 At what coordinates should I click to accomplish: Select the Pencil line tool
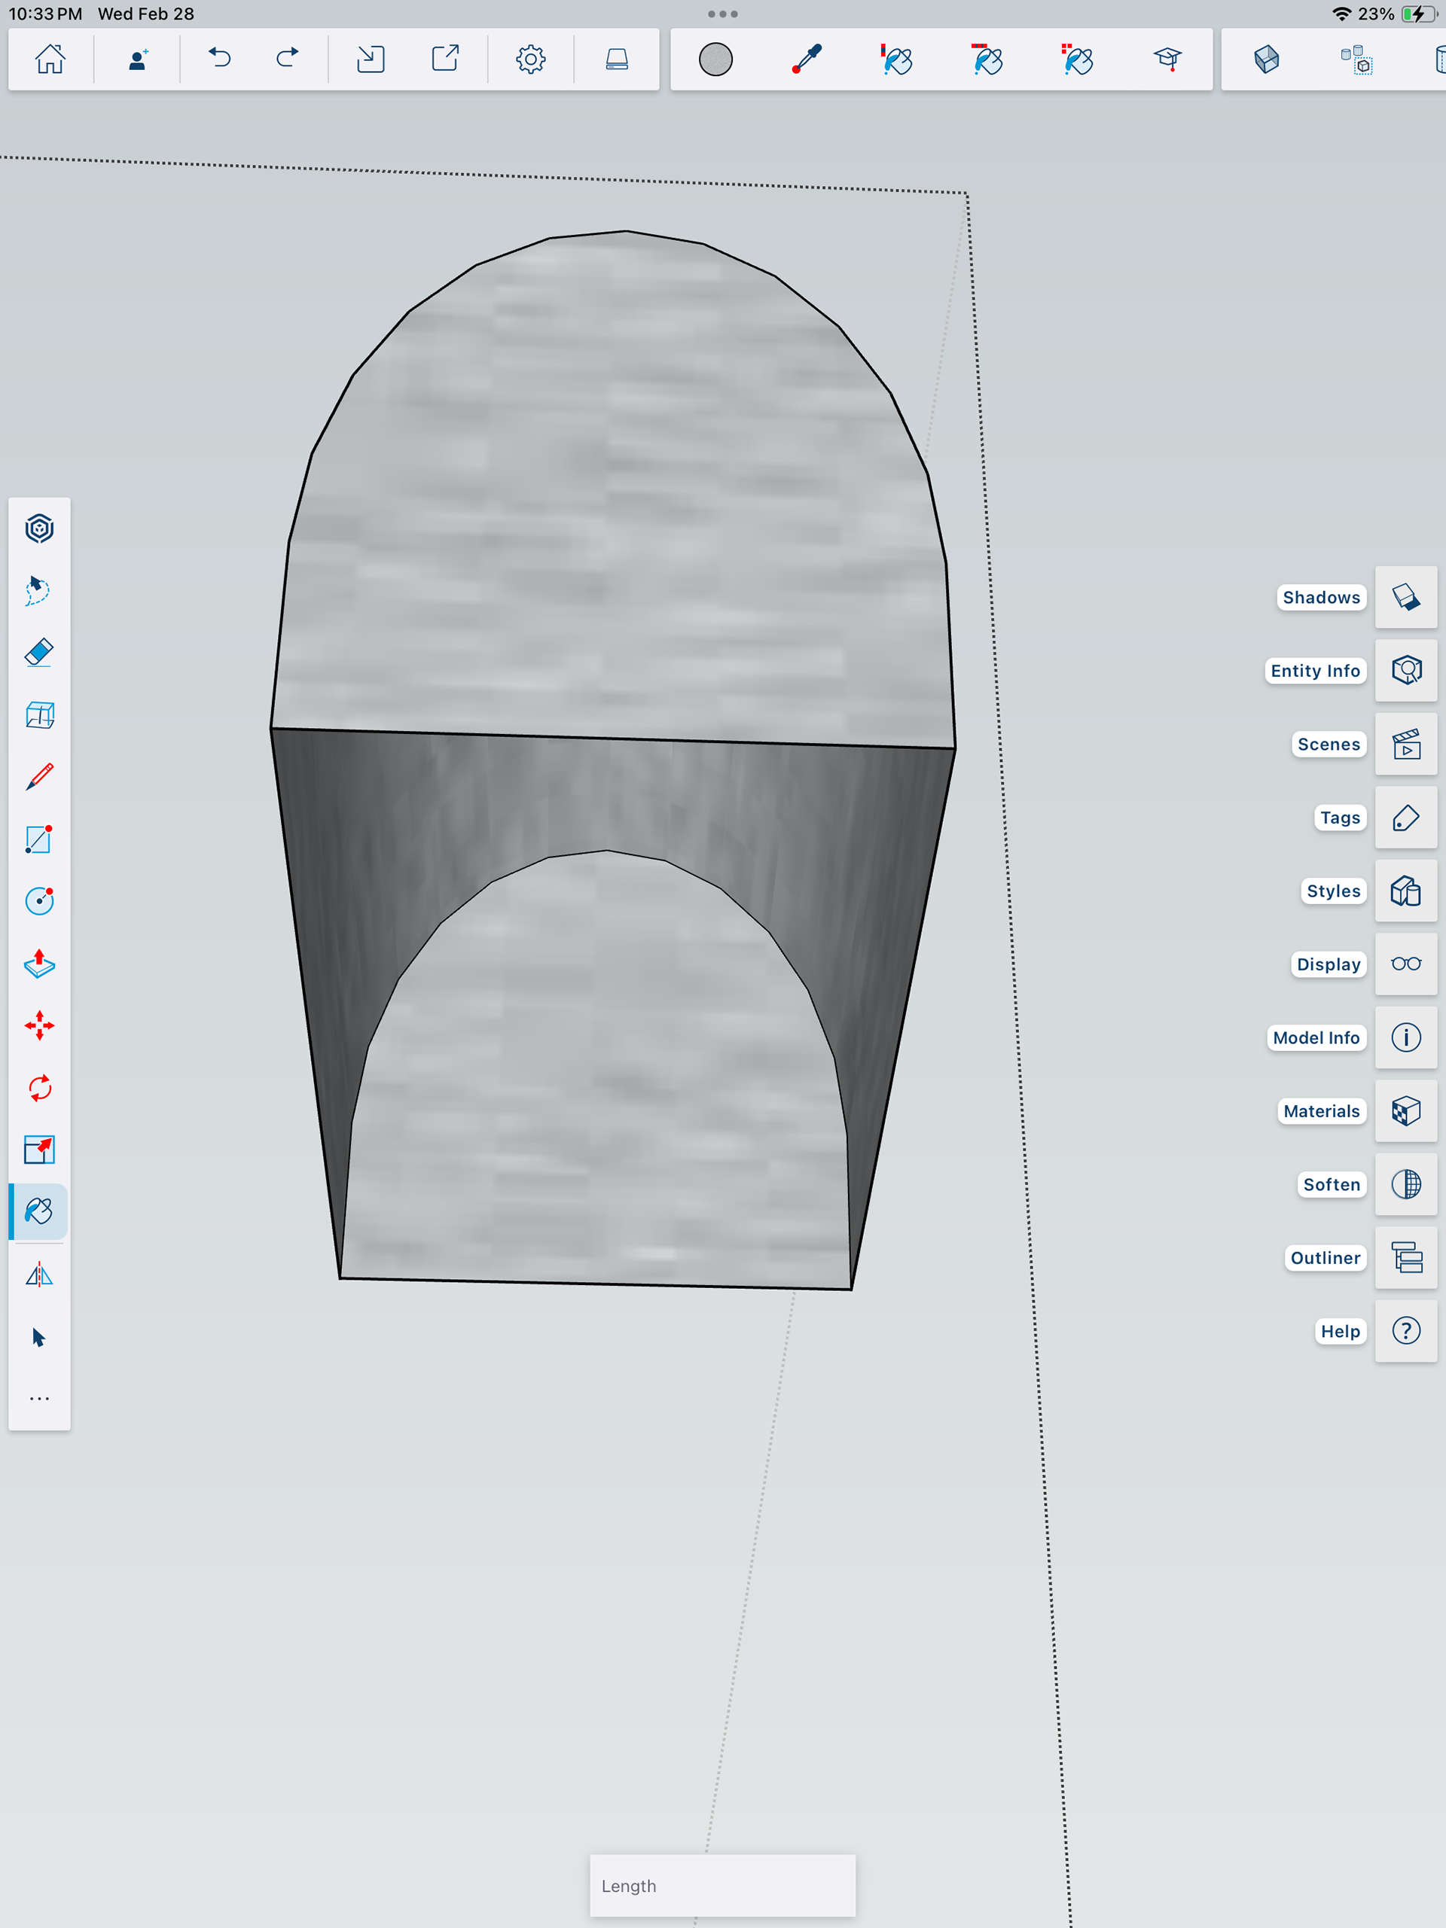pos(39,777)
